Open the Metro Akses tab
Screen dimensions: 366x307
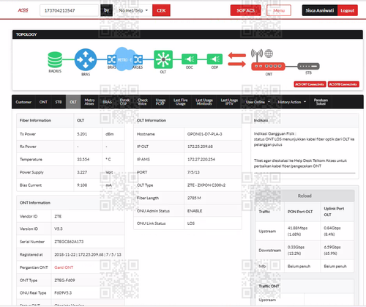(x=89, y=102)
